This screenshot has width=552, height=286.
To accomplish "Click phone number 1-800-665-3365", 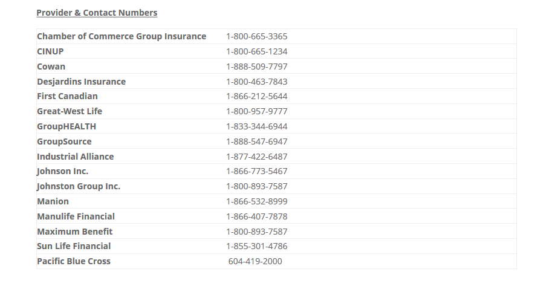I will [x=256, y=36].
